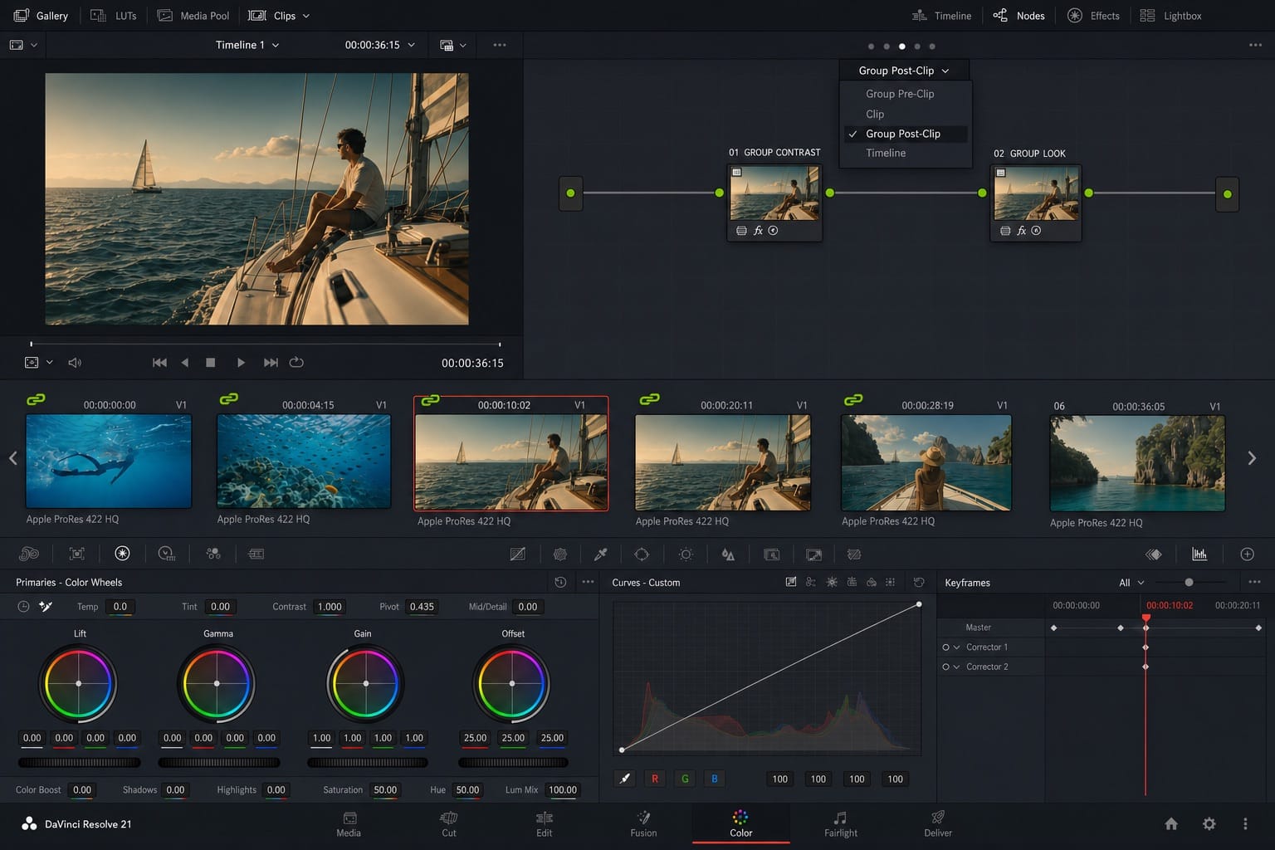Open the Key palette

coord(771,554)
